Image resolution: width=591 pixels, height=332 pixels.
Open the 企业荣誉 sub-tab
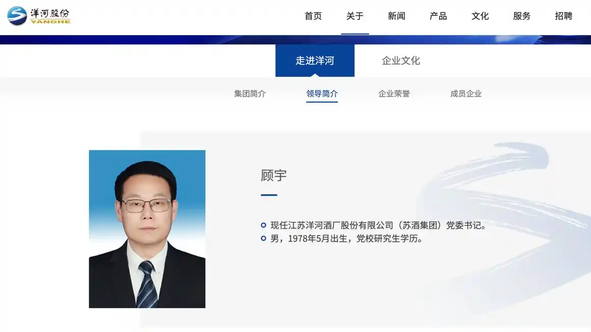(394, 94)
